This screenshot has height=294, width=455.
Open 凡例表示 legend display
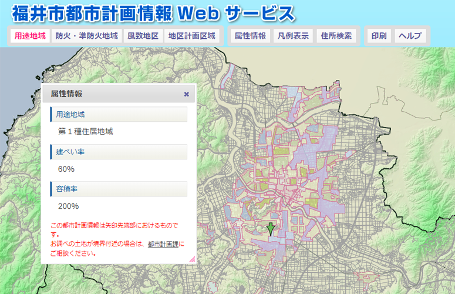pos(293,36)
